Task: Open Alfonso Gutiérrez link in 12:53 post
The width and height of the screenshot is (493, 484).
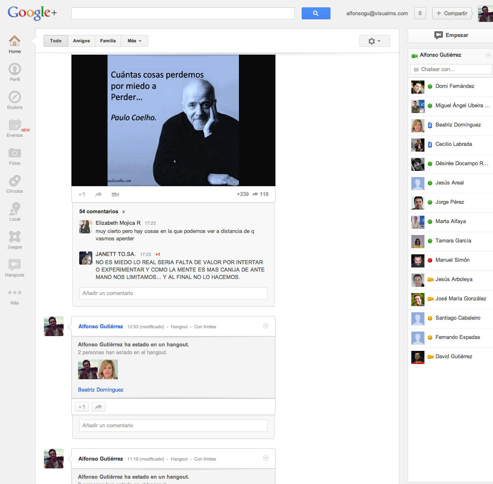Action: point(101,326)
